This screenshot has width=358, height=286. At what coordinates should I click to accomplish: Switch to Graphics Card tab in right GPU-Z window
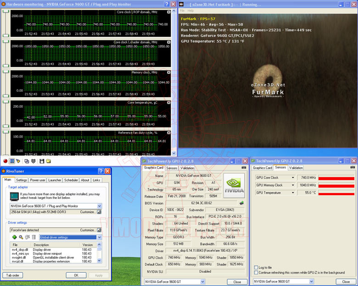tap(263, 168)
